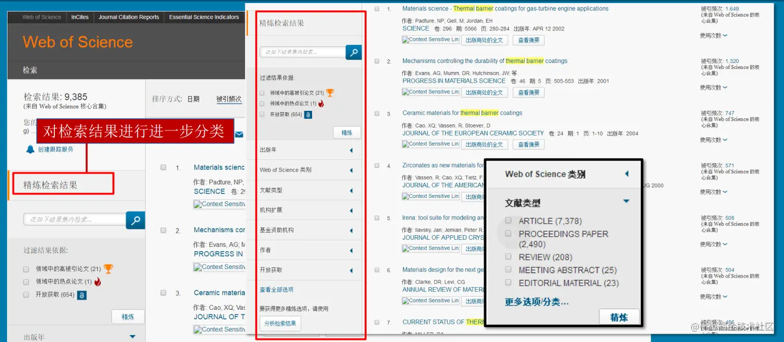Viewport: 784px width, 342px height.
Task: Click flame hot-paper icon in middle refine panel
Action: 321,104
